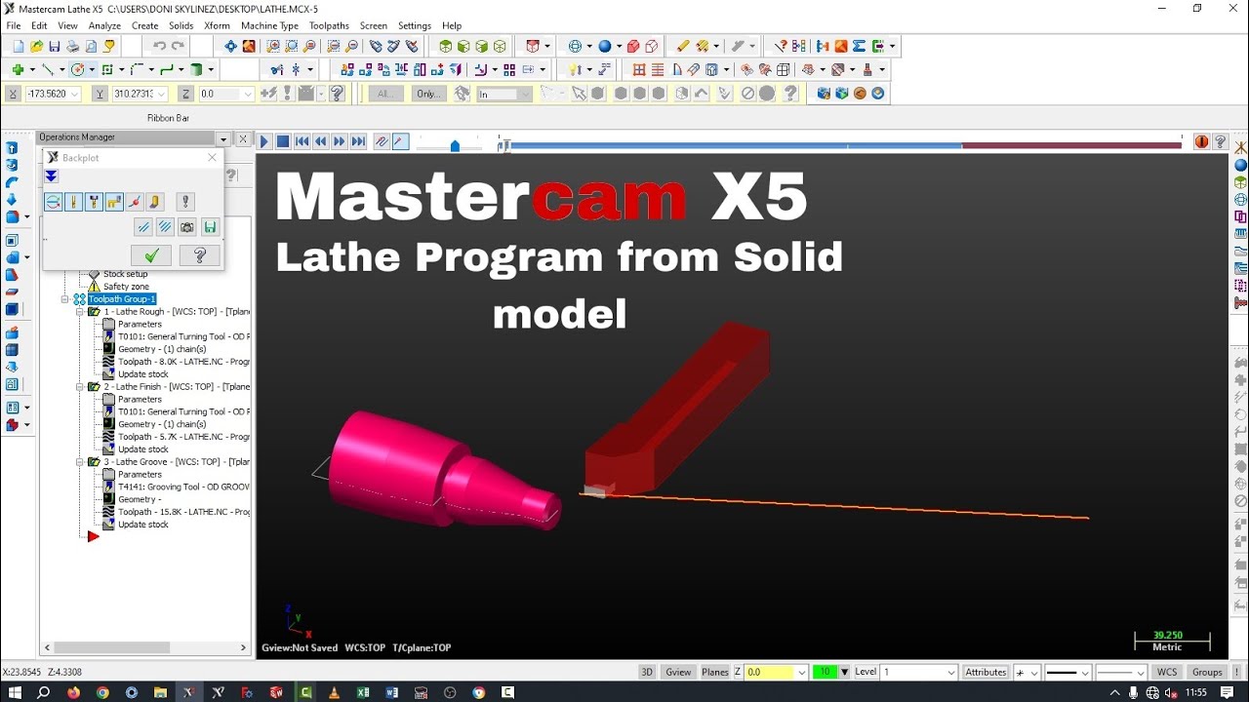Toggle Display endpoints in Backplot panel
The image size is (1249, 702).
[x=135, y=202]
